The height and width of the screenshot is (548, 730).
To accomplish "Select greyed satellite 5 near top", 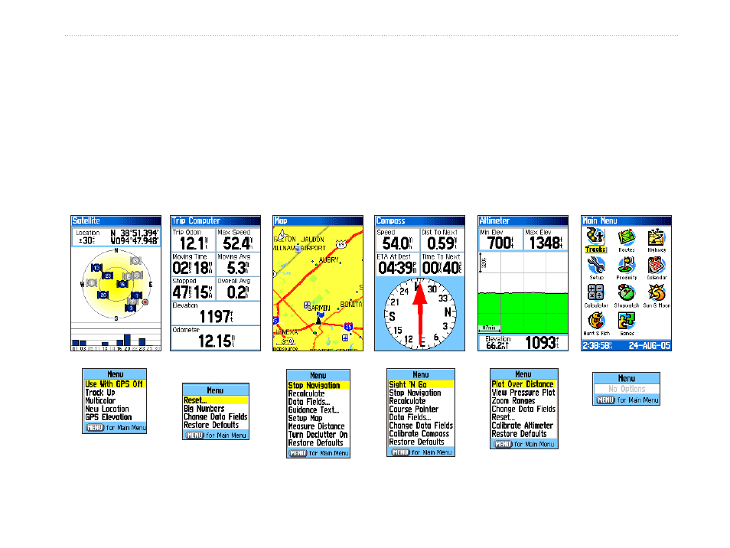I will (x=135, y=261).
